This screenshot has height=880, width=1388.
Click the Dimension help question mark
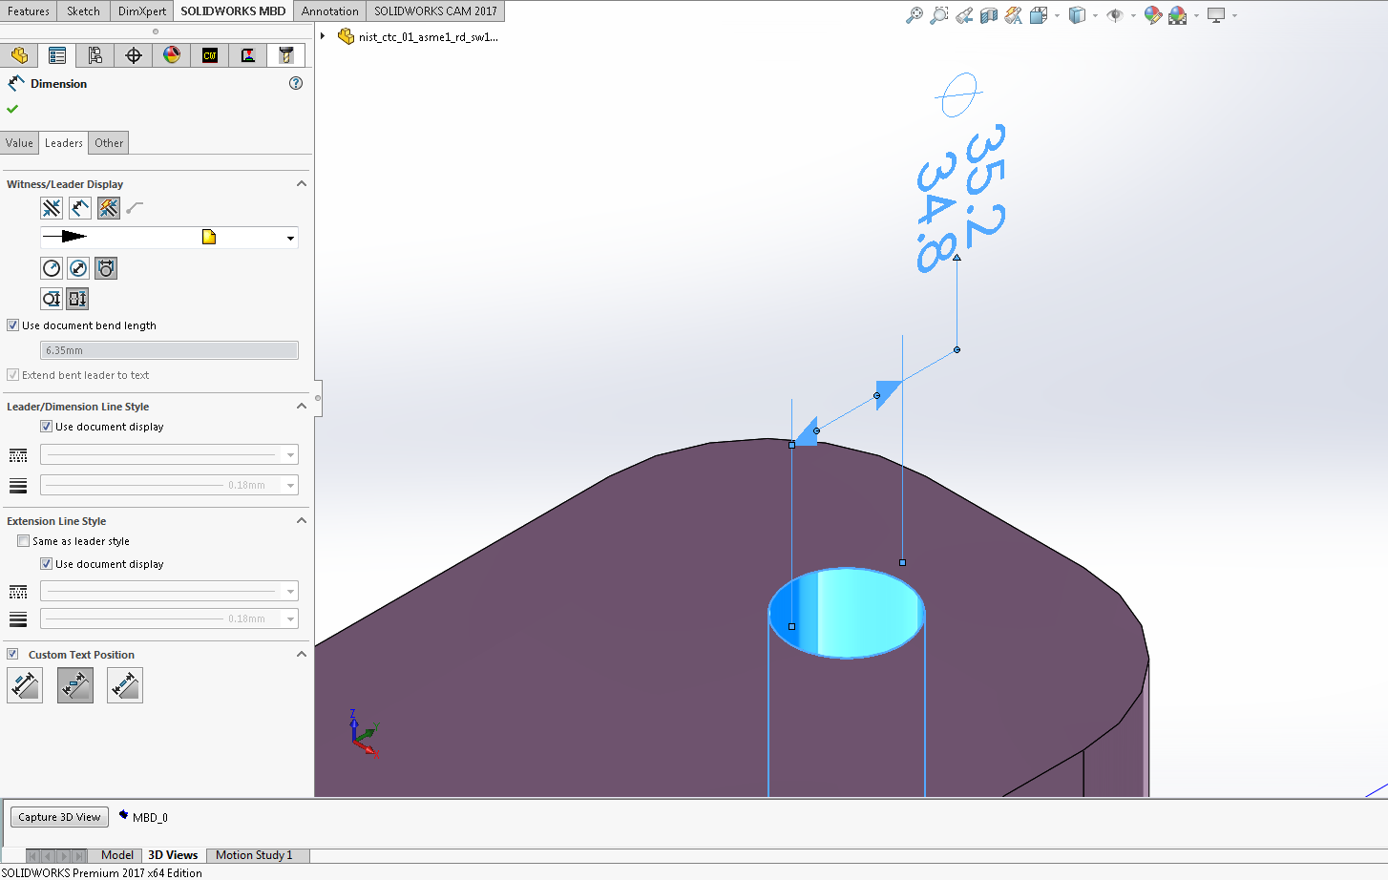[296, 83]
